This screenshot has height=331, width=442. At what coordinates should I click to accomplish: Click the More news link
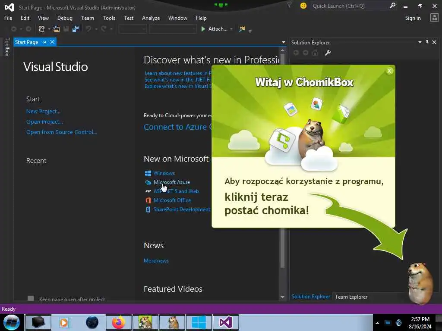click(x=156, y=261)
